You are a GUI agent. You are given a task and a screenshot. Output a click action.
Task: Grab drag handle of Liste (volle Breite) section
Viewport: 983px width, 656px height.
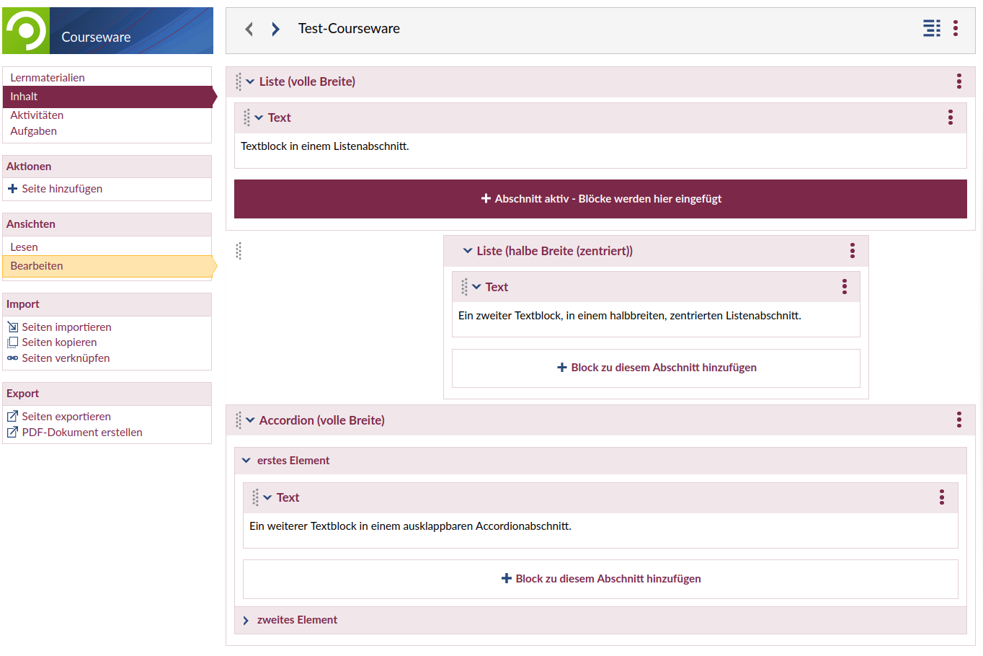tap(239, 81)
